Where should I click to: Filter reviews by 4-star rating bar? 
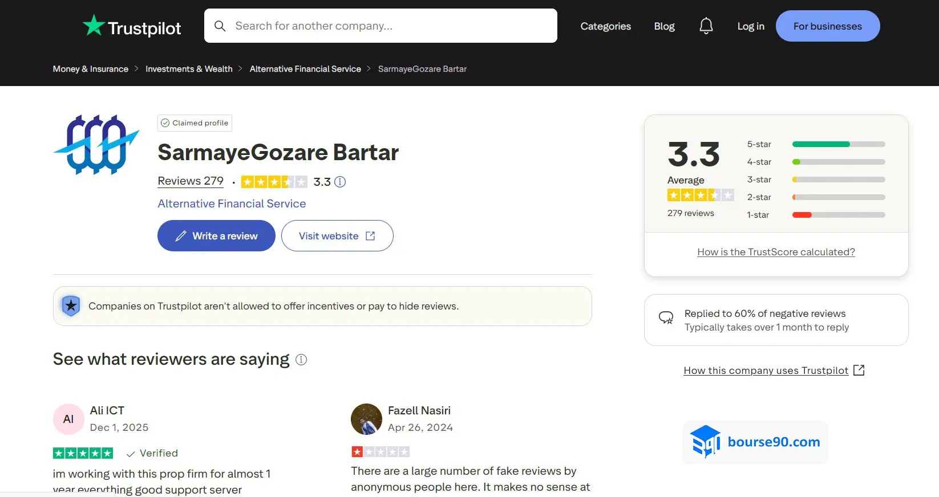click(x=838, y=162)
